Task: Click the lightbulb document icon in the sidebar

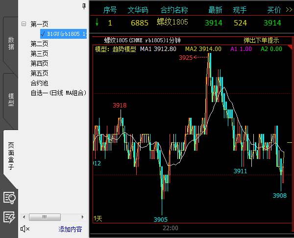Action: point(9,197)
